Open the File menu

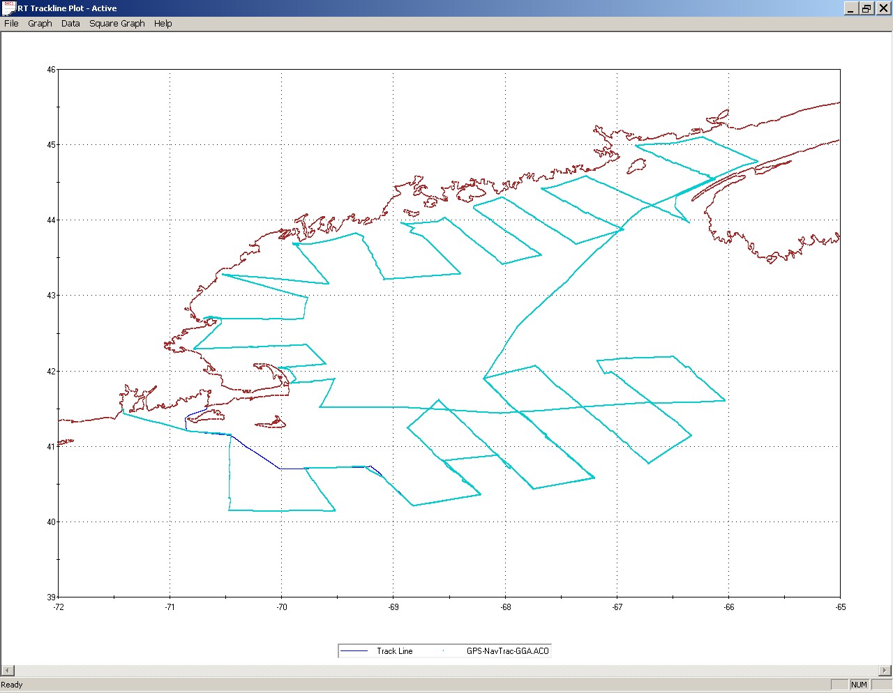(x=11, y=23)
